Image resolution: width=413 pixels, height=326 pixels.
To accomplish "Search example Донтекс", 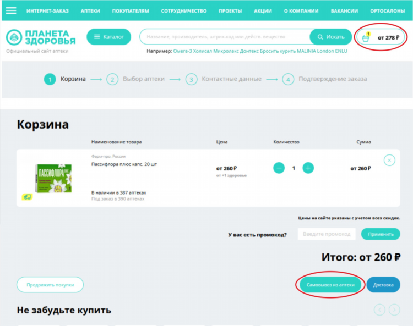I will coord(249,51).
